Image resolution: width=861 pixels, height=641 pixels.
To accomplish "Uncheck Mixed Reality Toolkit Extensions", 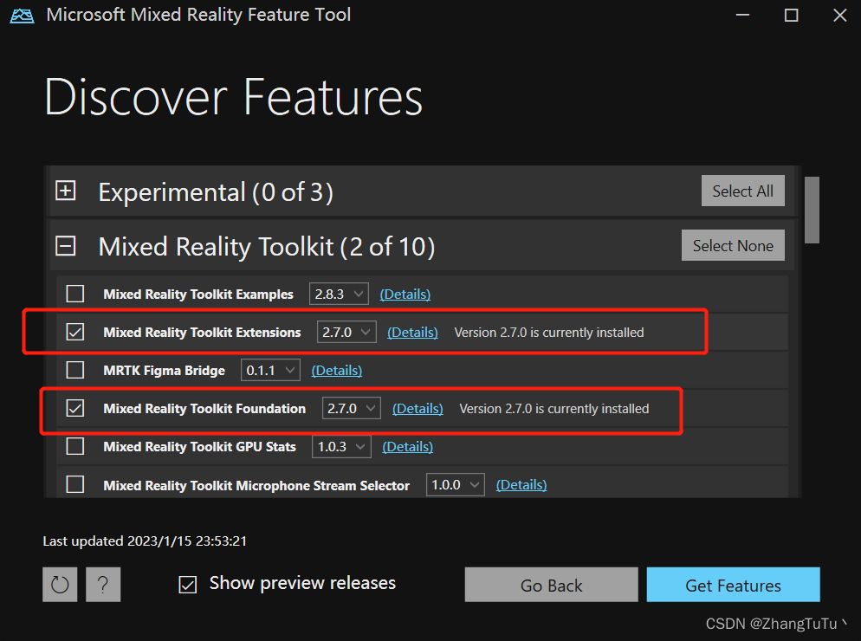I will 74,332.
